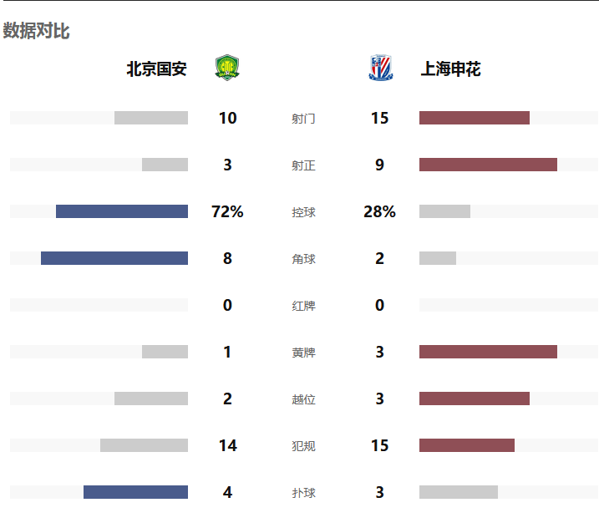Click the blue 8 corners bar
599x528 pixels.
pyautogui.click(x=114, y=258)
